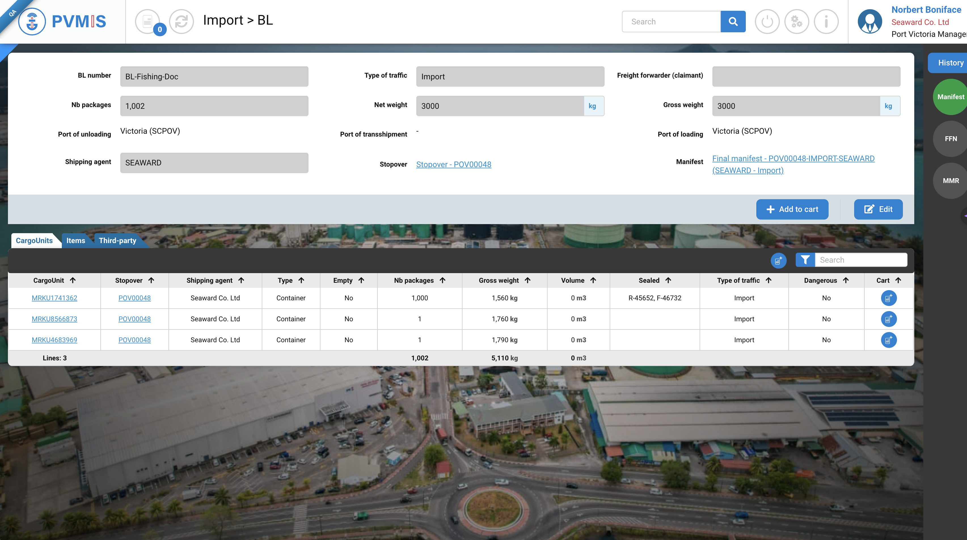
Task: Add all cargo units to cart icon
Action: pyautogui.click(x=778, y=260)
